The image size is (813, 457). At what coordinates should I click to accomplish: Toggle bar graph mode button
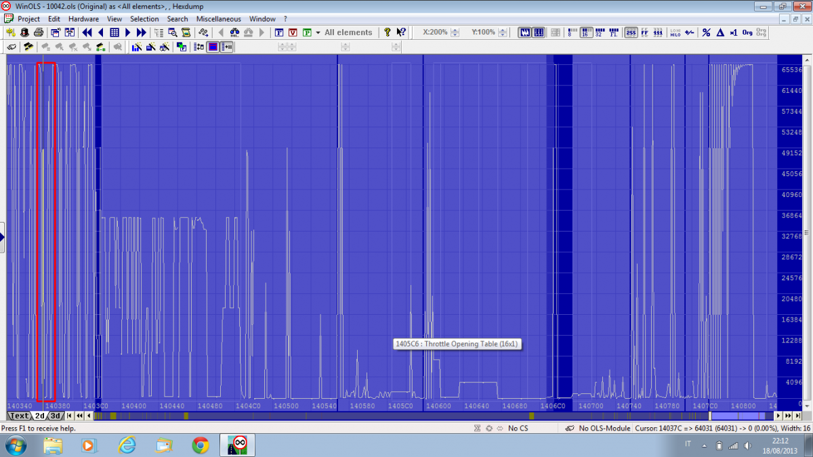click(x=539, y=32)
